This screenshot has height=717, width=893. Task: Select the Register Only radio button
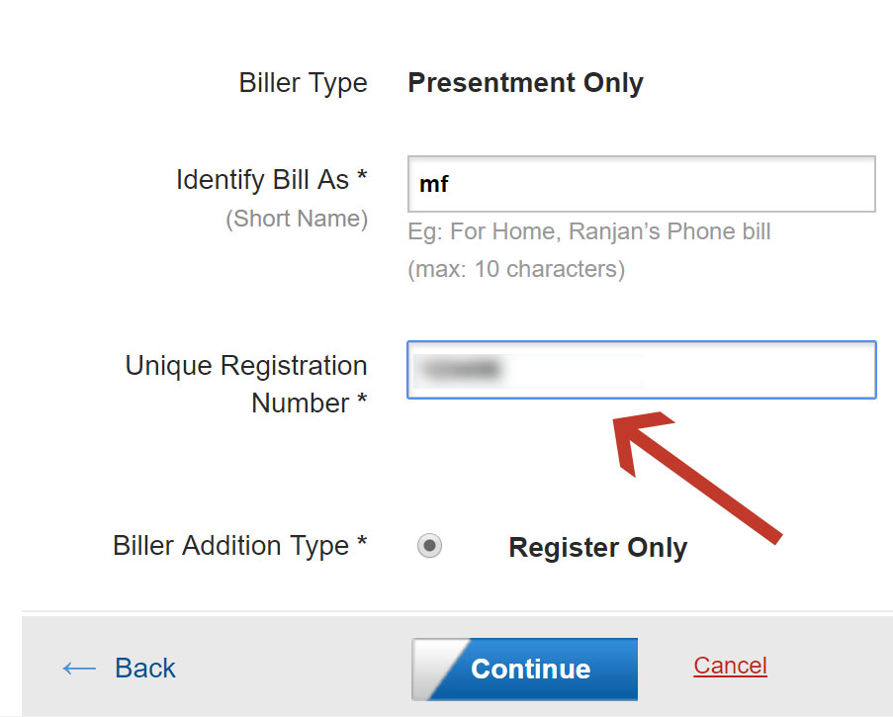click(x=429, y=546)
